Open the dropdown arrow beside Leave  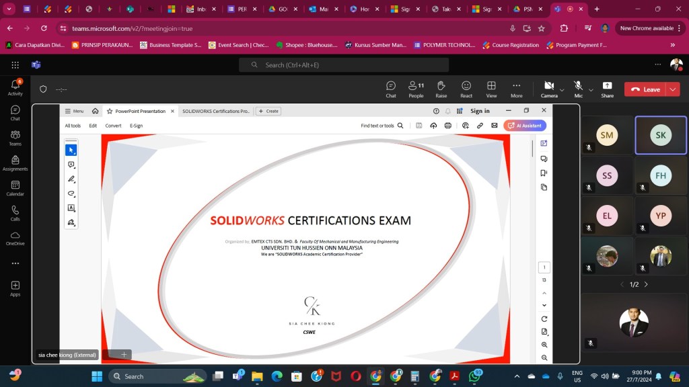674,89
